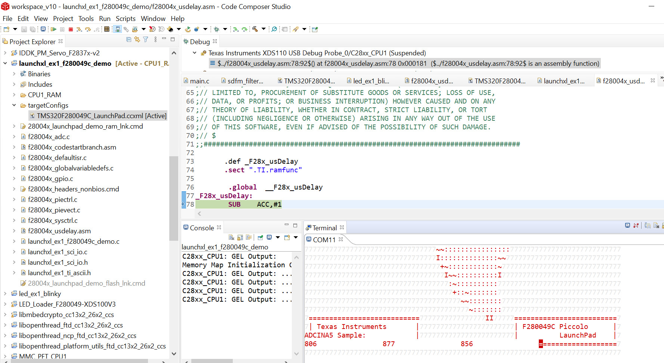Open the Scripts menu

click(125, 19)
